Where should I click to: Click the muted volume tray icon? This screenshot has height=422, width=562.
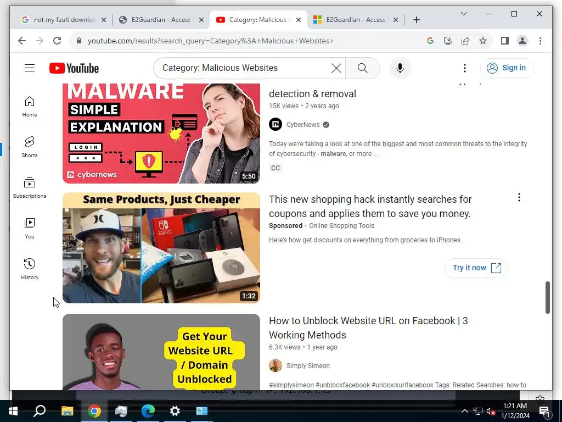pos(491,411)
